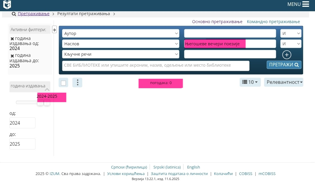Collapse the filter sidebar with the arrow icon
The height and width of the screenshot is (191, 315).
pyautogui.click(x=54, y=30)
